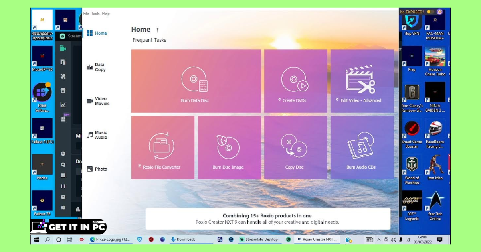The image size is (481, 252).
Task: Open the Streamlabs app store icon
Action: 63,91
